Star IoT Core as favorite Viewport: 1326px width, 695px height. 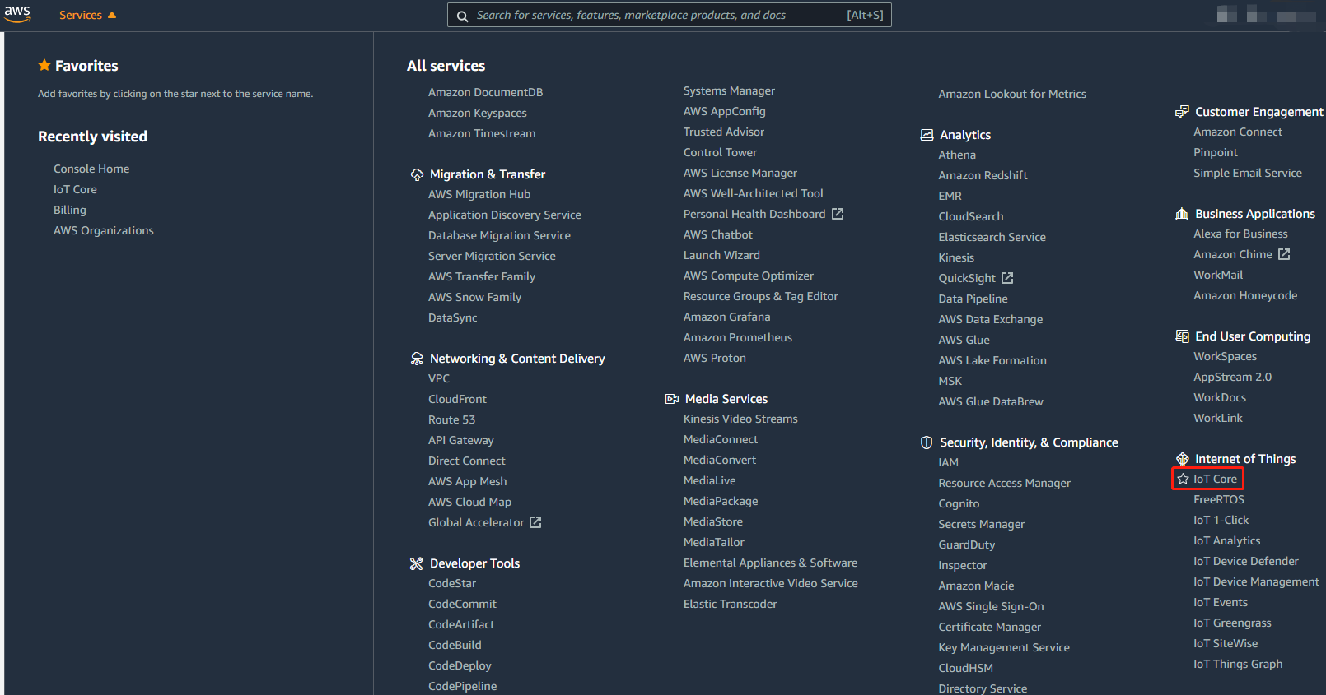[x=1183, y=479]
